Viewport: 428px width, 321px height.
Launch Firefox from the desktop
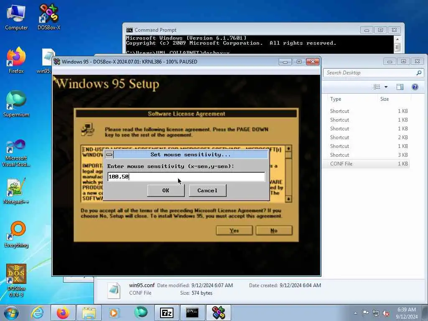[x=16, y=60]
